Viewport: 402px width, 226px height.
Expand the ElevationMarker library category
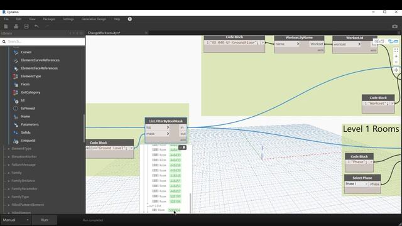[9, 156]
